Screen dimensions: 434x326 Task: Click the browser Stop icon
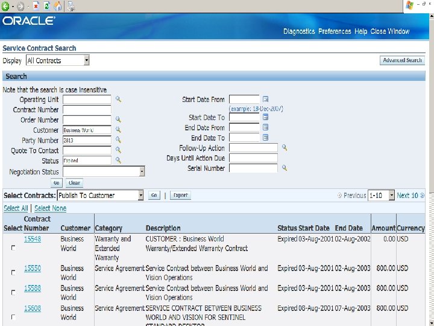pos(36,6)
